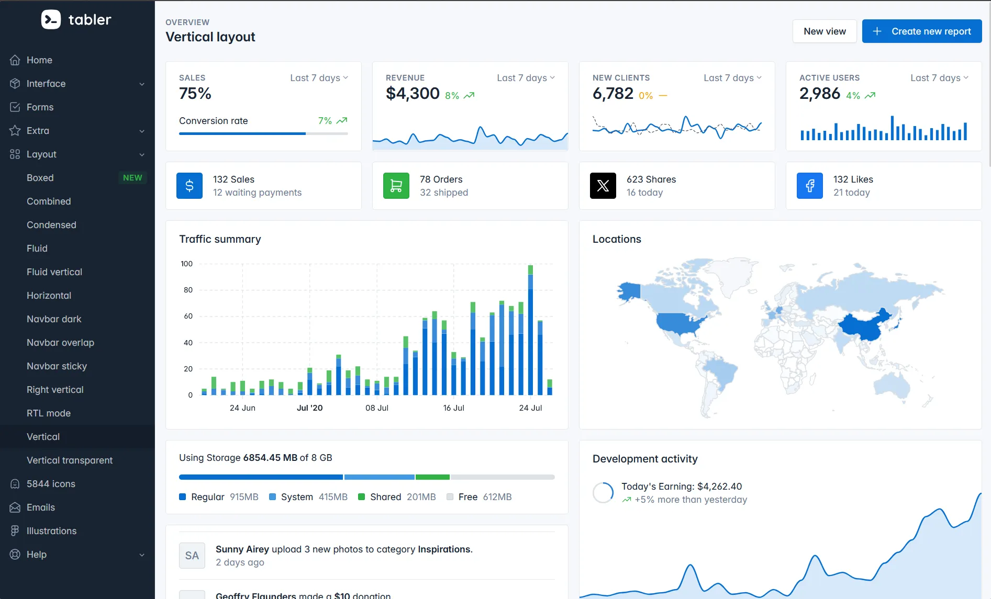Select the Home icon in sidebar
The height and width of the screenshot is (599, 991).
(15, 60)
